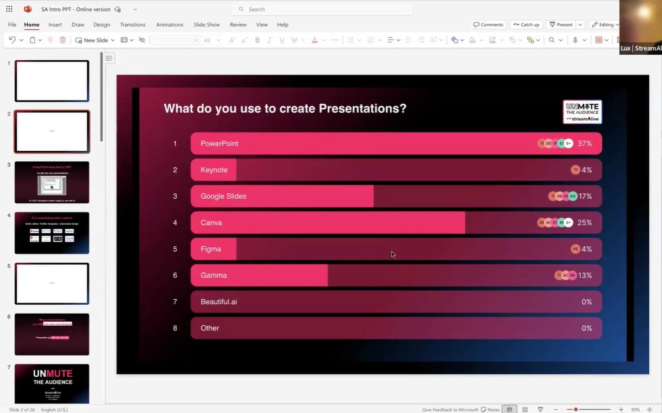Open the File menu
This screenshot has height=413, width=662.
(x=12, y=24)
